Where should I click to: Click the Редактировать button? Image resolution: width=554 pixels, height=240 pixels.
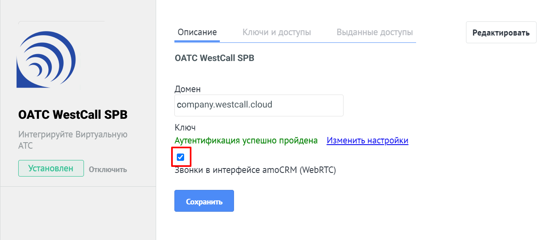point(501,32)
